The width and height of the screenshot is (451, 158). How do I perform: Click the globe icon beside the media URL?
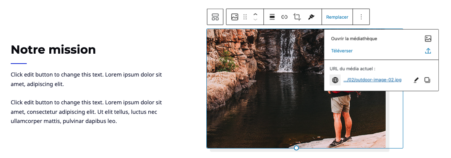point(335,80)
